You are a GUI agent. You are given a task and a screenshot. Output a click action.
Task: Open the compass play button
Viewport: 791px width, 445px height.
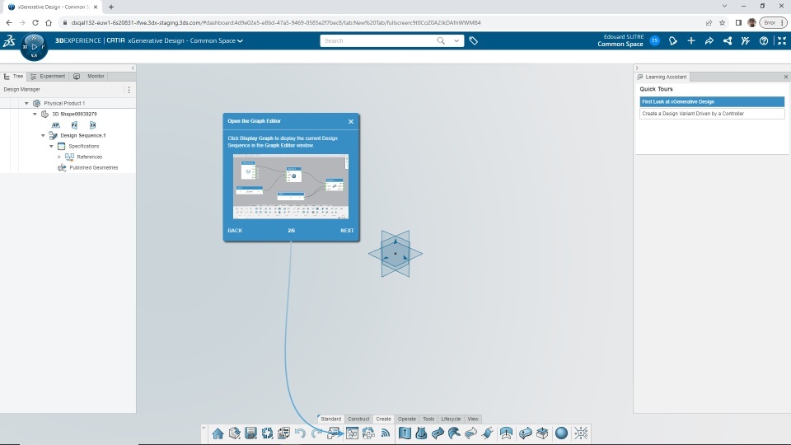pos(34,46)
